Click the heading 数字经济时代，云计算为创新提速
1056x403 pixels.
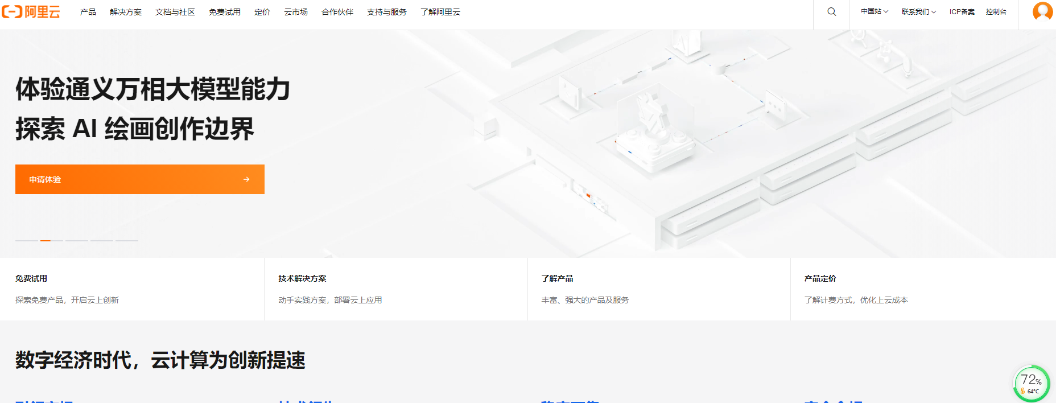point(160,360)
